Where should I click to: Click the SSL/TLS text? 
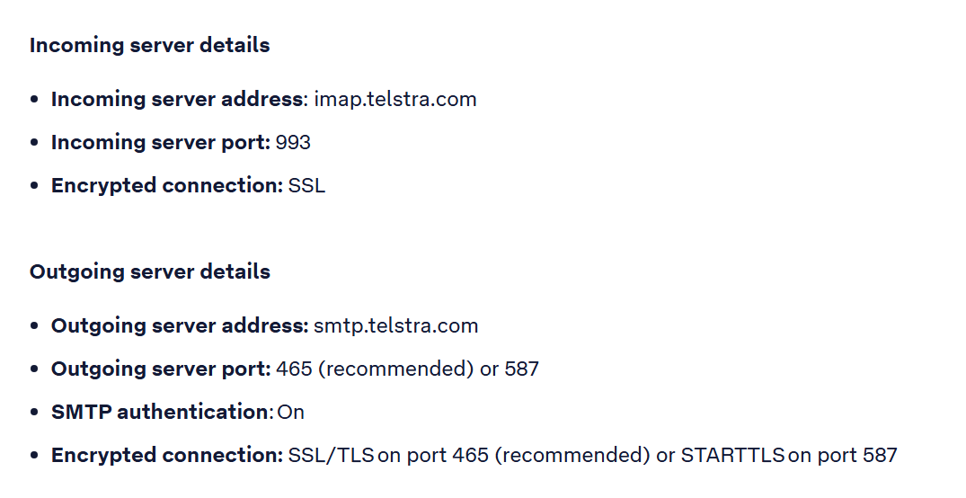pyautogui.click(x=331, y=456)
